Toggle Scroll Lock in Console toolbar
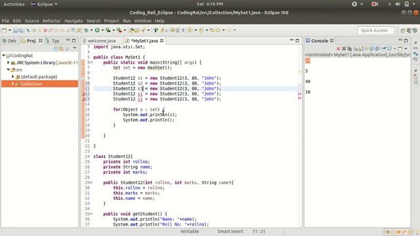The width and height of the screenshot is (420, 236). pos(360,49)
